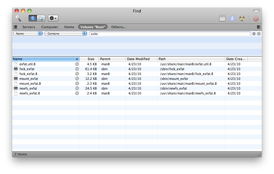Screen dimensions: 274x174
Task: Sort by the Name column header
Action: click(46, 59)
